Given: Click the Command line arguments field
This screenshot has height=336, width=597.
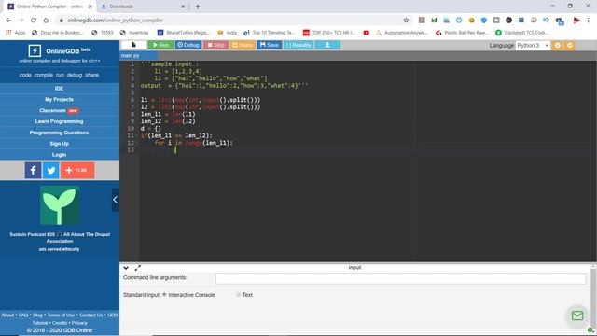Looking at the screenshot, I should (x=400, y=279).
